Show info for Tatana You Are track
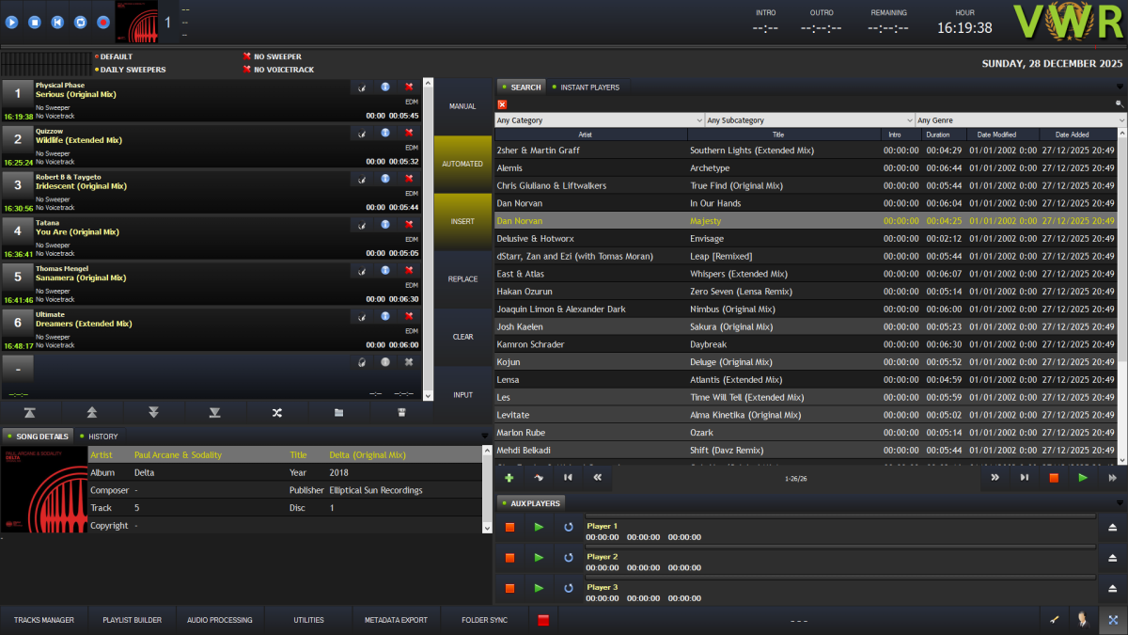Screen dimensions: 1128x635 point(385,225)
